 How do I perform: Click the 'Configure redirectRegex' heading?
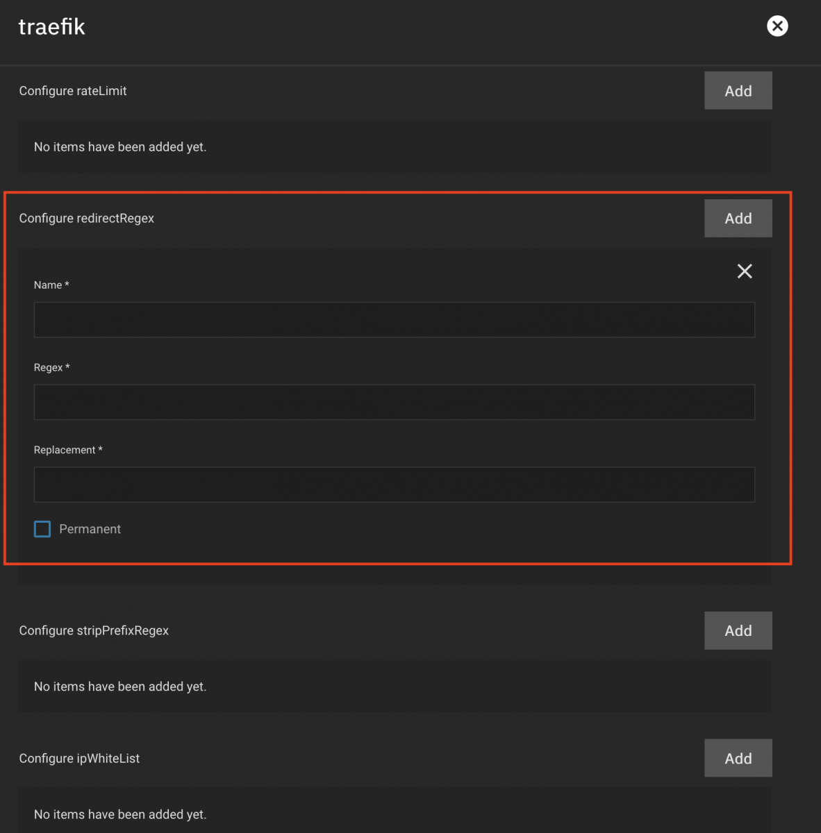(87, 218)
